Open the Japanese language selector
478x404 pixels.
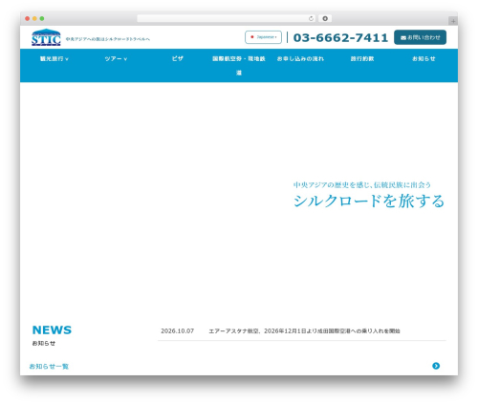pyautogui.click(x=263, y=37)
